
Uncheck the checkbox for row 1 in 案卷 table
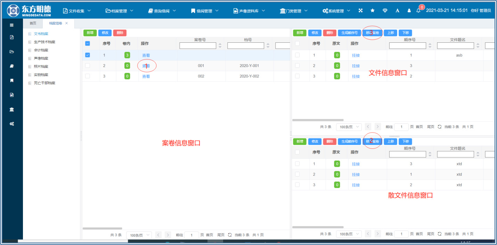tap(88, 55)
